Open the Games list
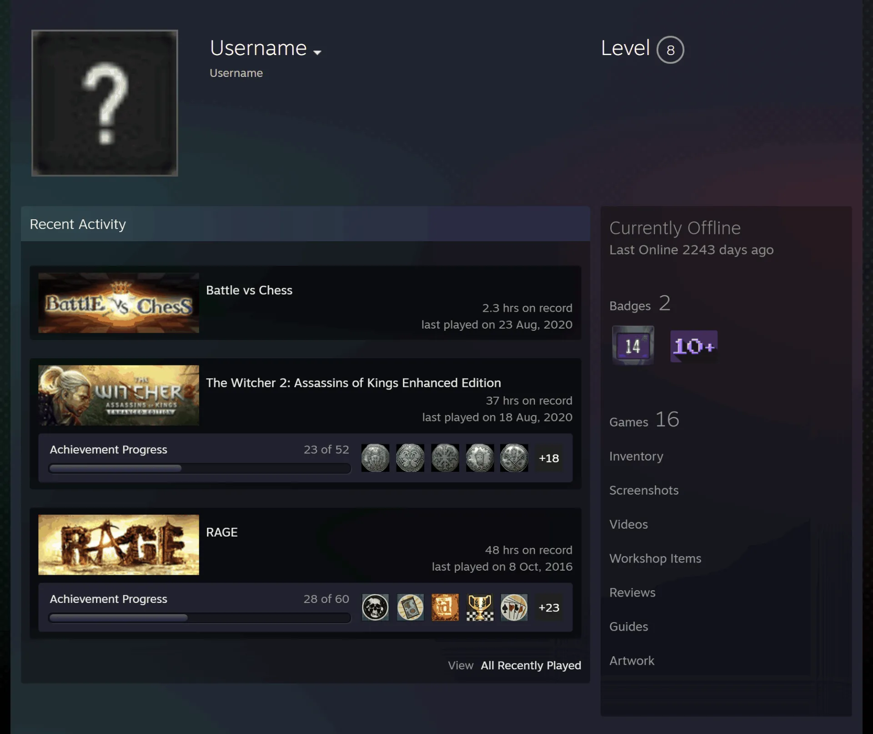 [x=644, y=420]
